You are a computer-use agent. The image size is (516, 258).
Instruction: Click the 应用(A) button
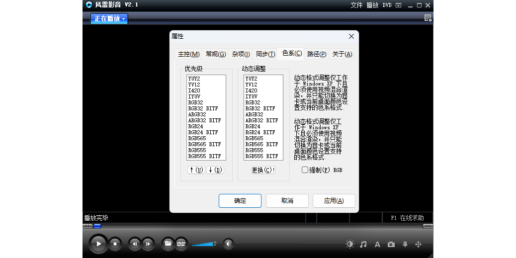334,201
